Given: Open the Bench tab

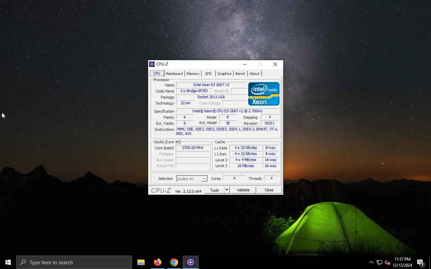Looking at the screenshot, I should tap(240, 74).
